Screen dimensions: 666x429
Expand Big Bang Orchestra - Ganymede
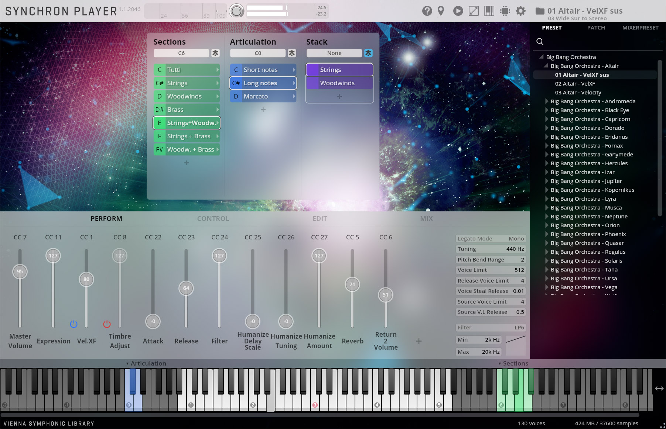click(547, 154)
